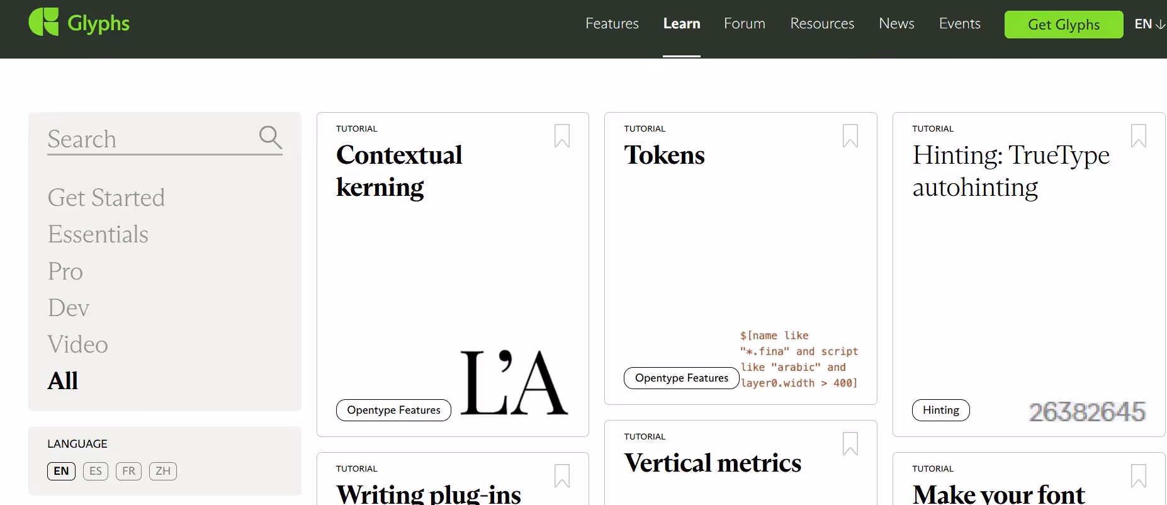Open the Writing plug-ins tutorial title

coord(429,494)
